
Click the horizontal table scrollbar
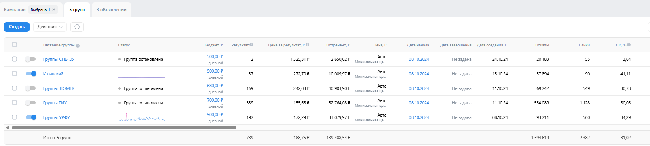(x=124, y=127)
